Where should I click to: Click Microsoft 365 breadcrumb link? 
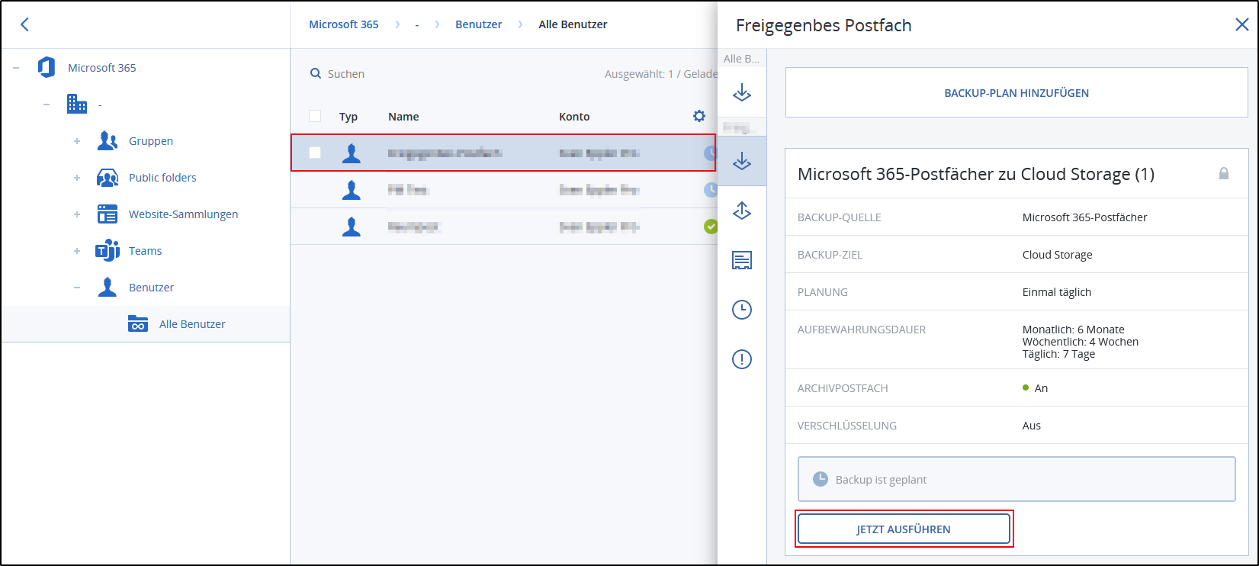pos(343,24)
